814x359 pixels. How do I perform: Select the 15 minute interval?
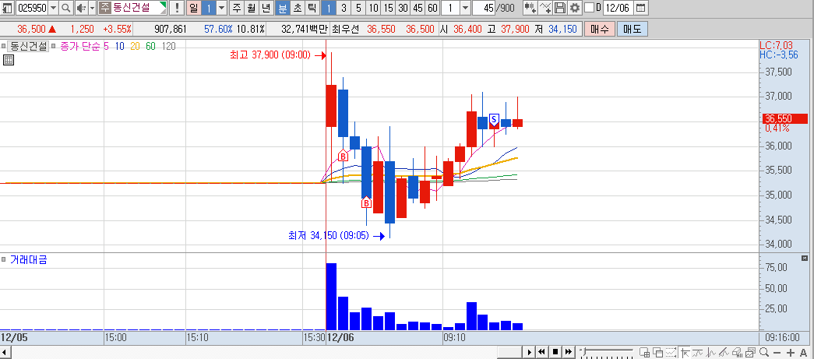[x=388, y=7]
